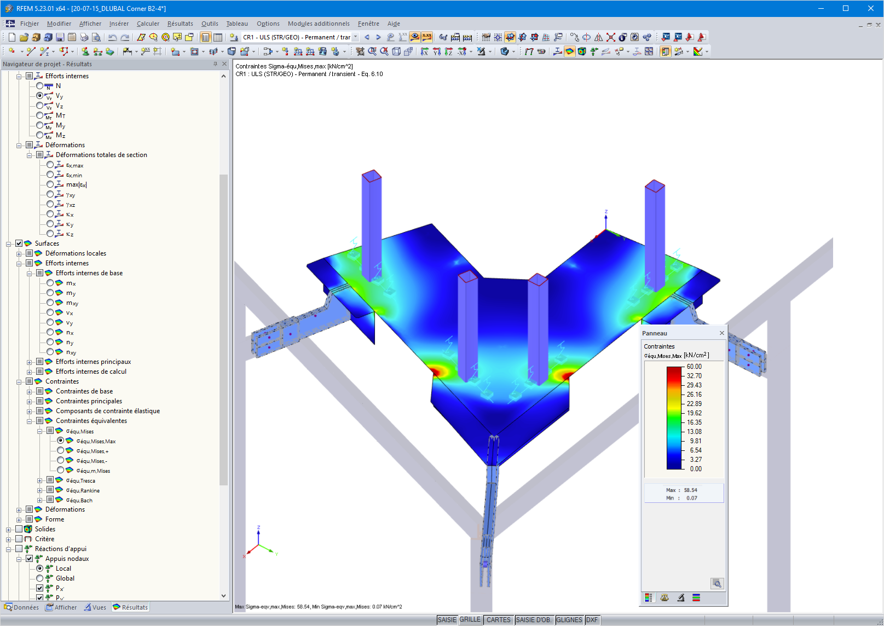Screen dimensions: 884x626
Task: Set view in Y direction
Action: [x=437, y=51]
